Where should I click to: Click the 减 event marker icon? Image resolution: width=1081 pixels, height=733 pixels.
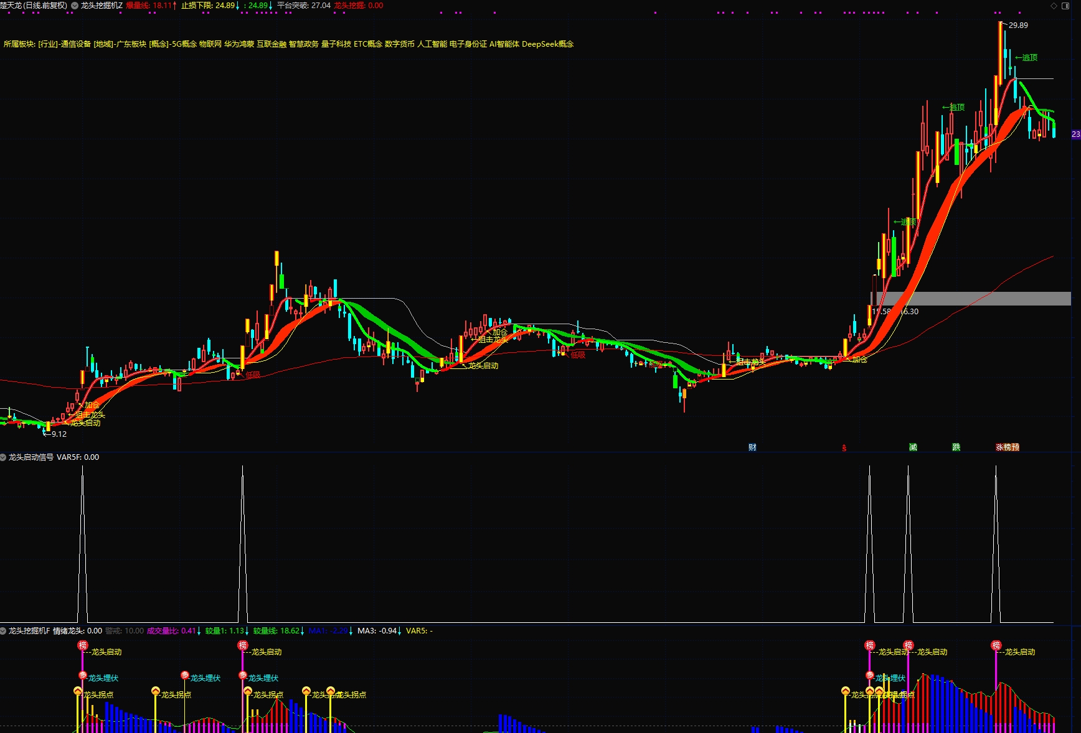913,447
